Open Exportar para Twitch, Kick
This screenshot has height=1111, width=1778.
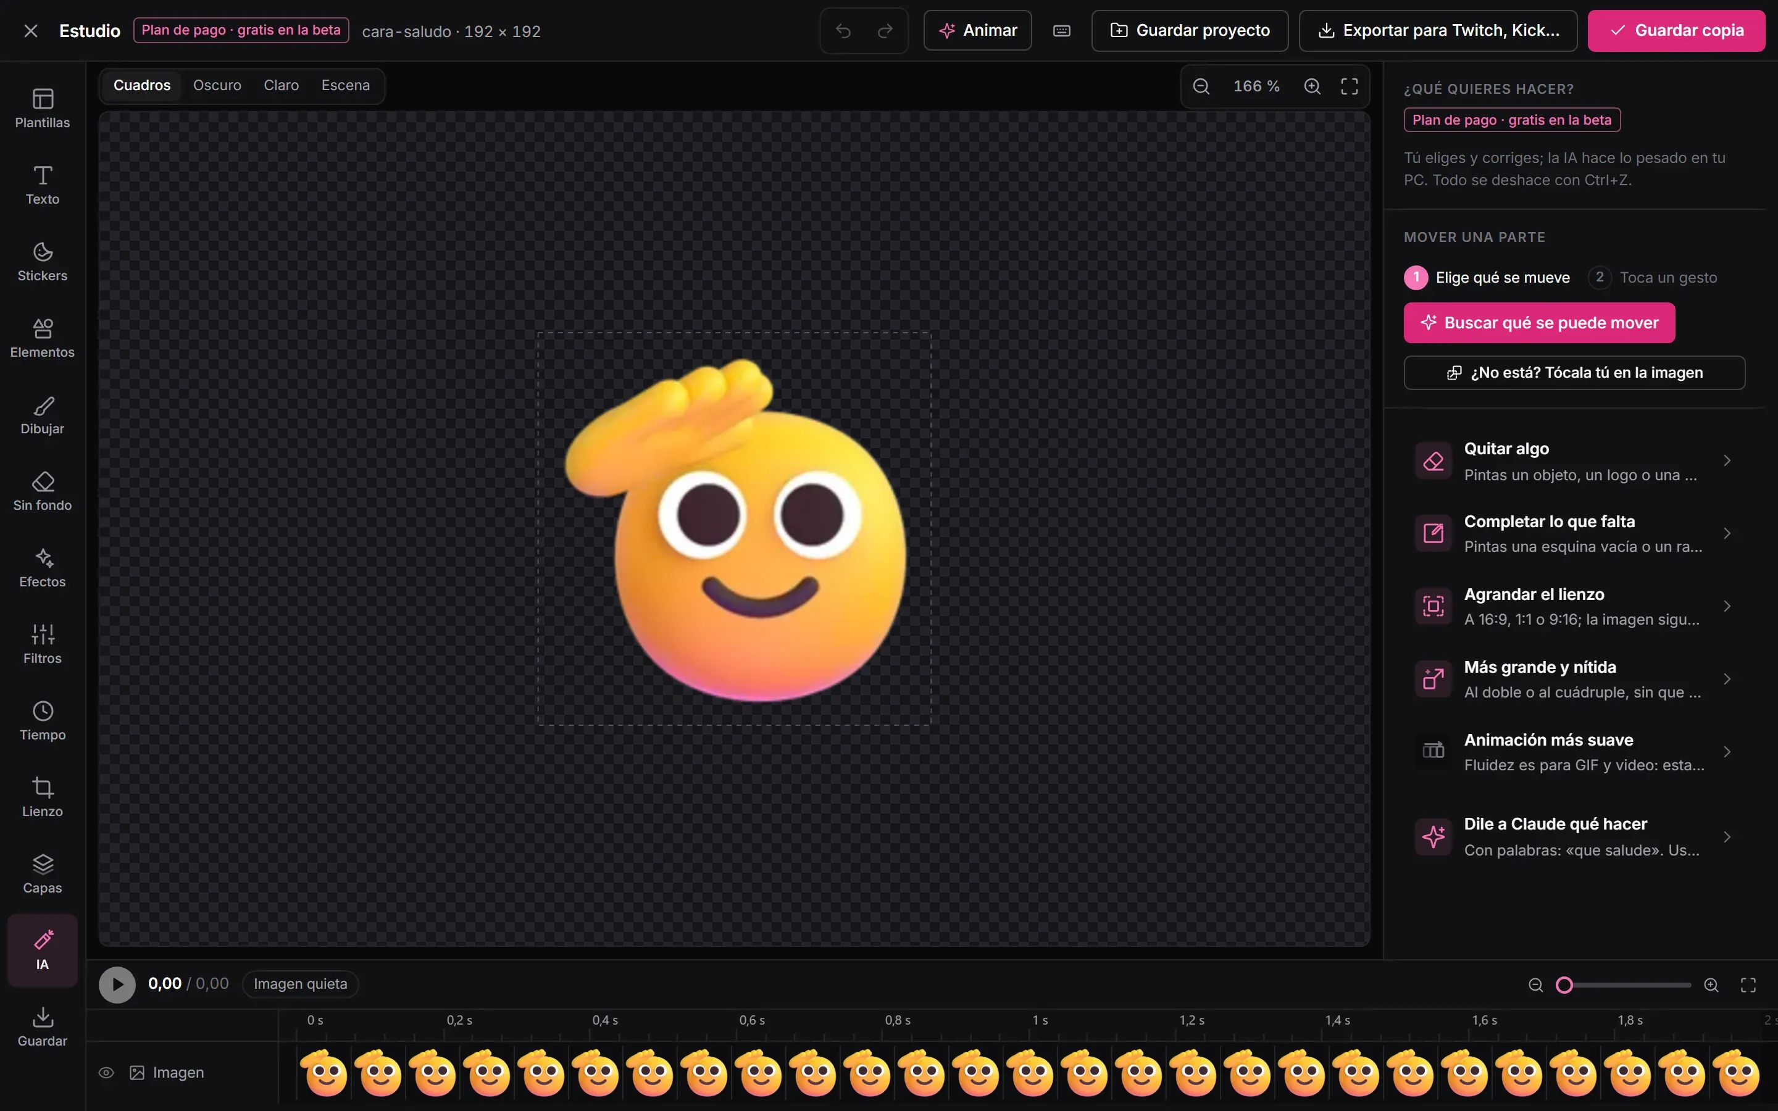click(x=1438, y=31)
